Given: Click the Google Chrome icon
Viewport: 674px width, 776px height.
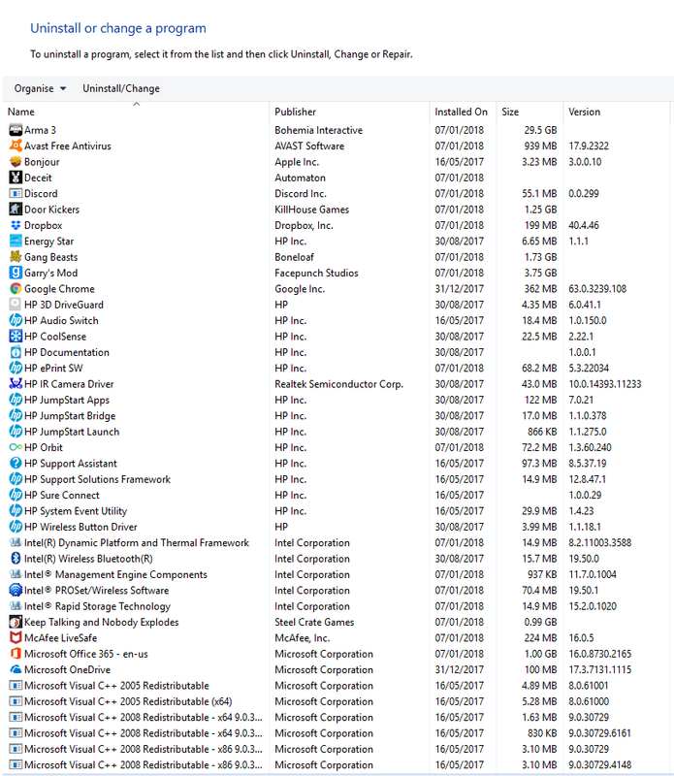Looking at the screenshot, I should 16,288.
